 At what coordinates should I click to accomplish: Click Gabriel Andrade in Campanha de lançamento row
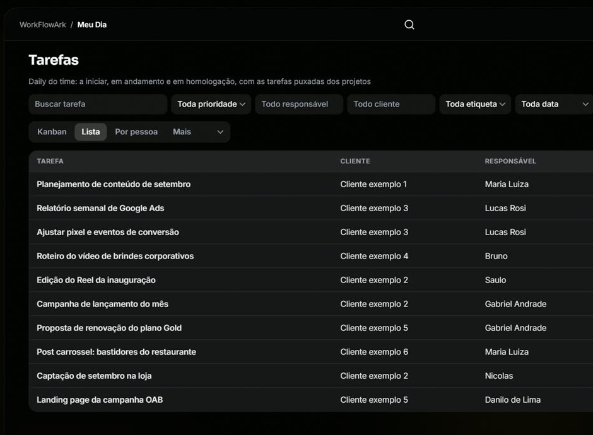[x=515, y=304]
